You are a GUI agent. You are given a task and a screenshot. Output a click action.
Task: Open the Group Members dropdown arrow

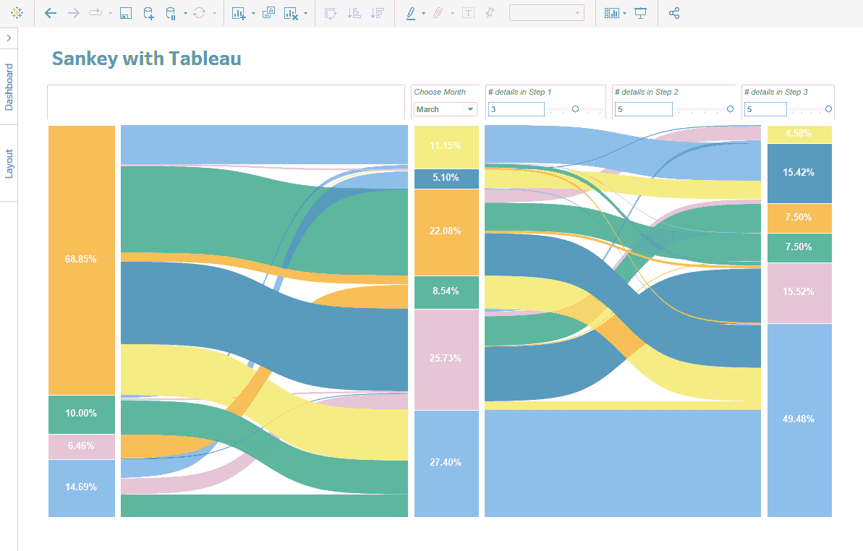click(x=452, y=13)
